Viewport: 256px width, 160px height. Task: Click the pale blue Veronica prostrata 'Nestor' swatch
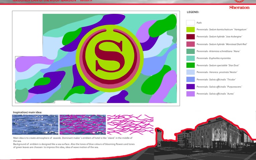(190, 72)
